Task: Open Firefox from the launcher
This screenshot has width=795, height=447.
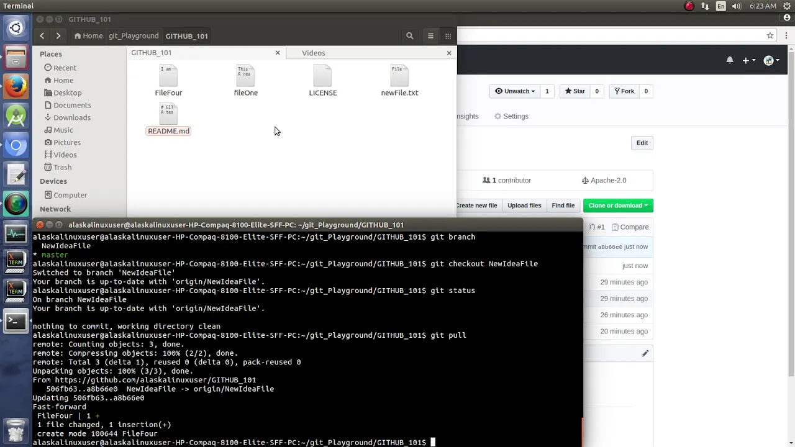Action: point(16,87)
